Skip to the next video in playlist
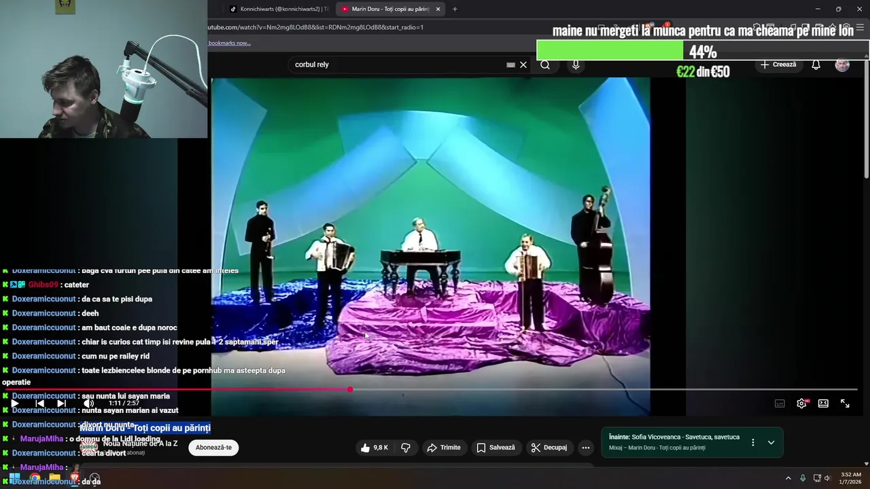870x489 pixels. pyautogui.click(x=61, y=403)
